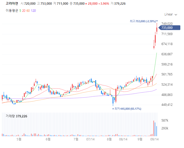The image size is (184, 148).
Task: Click the 9월 date axis label
Action: tap(140, 139)
